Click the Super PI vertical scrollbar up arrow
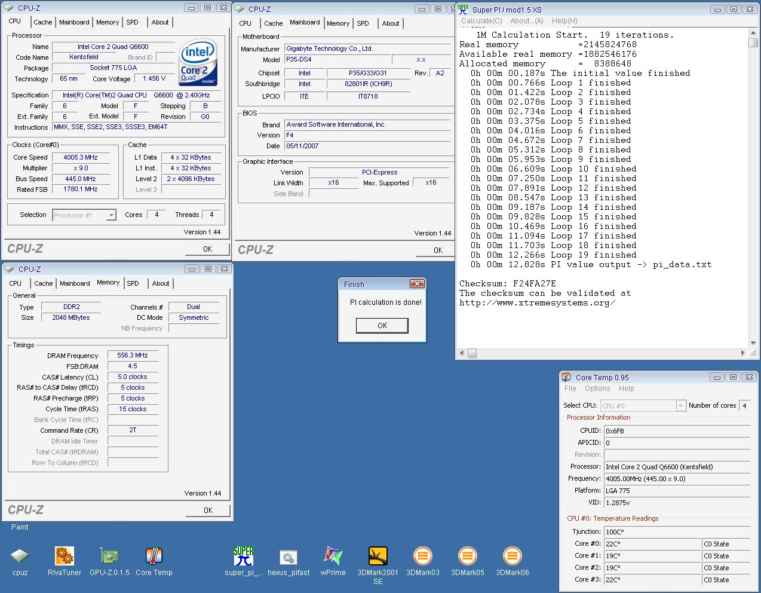Screen dimensions: 761x593 753,33
